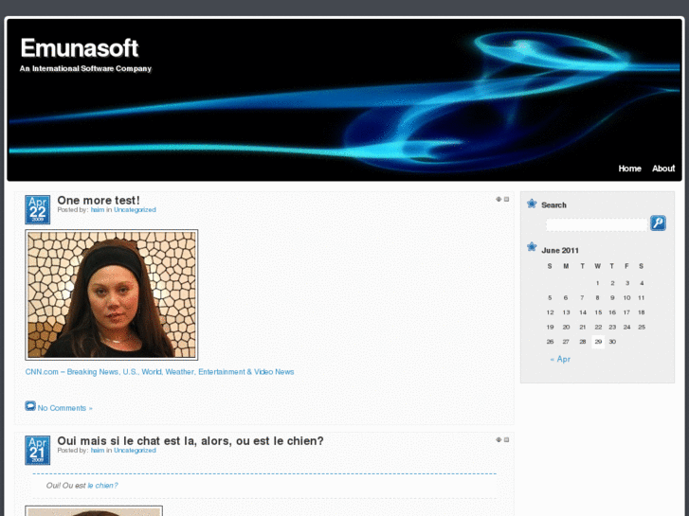Click the Apr 21 date badge
689x516 pixels.
[37, 450]
